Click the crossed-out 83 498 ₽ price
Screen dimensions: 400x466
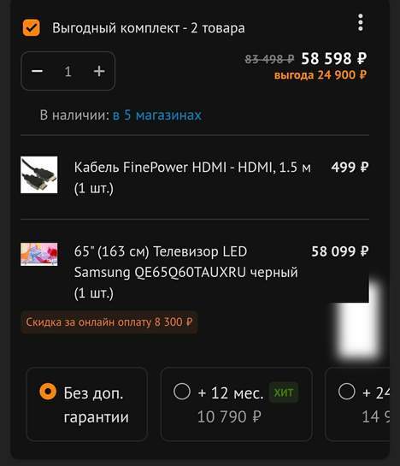(x=269, y=60)
